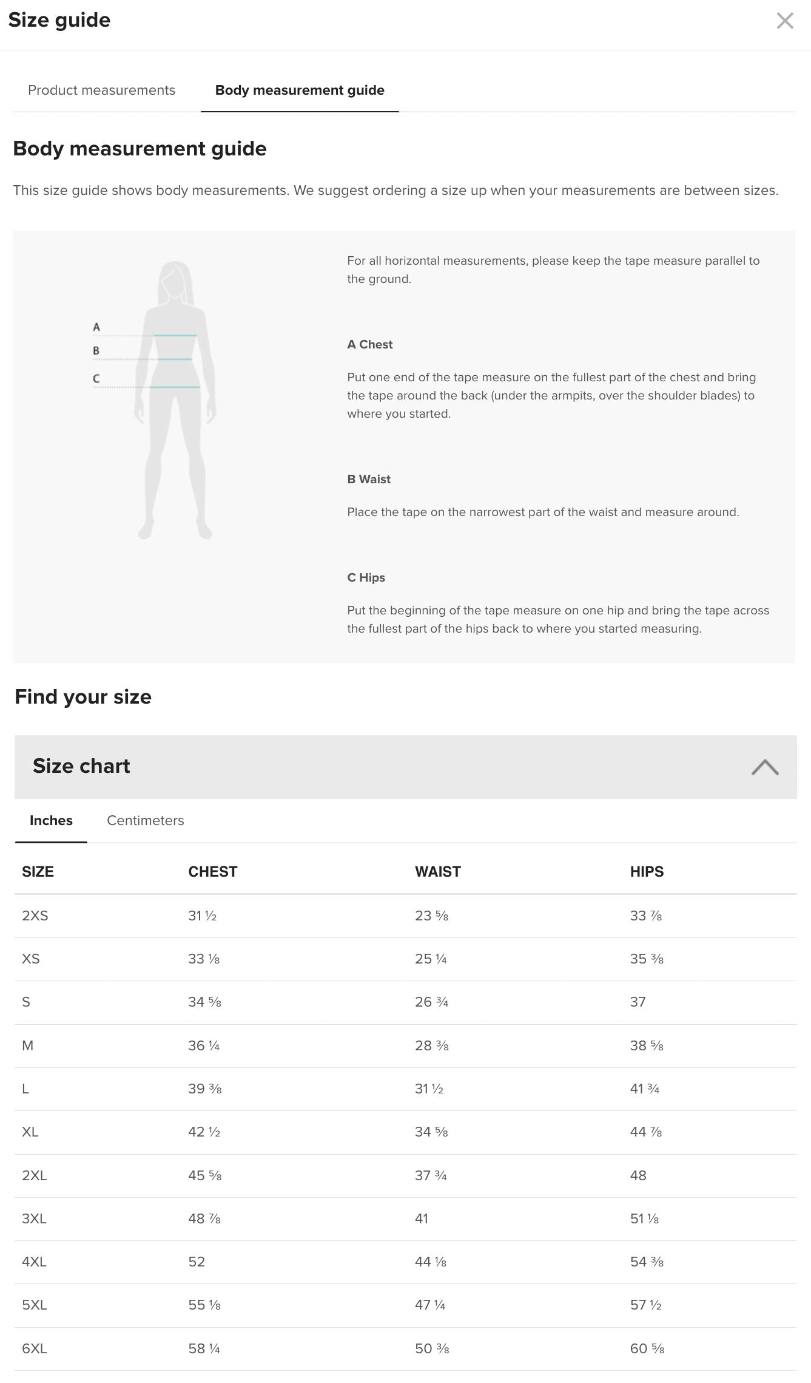Select the Inches unit tab
Viewport: 811px width, 1383px height.
(51, 820)
